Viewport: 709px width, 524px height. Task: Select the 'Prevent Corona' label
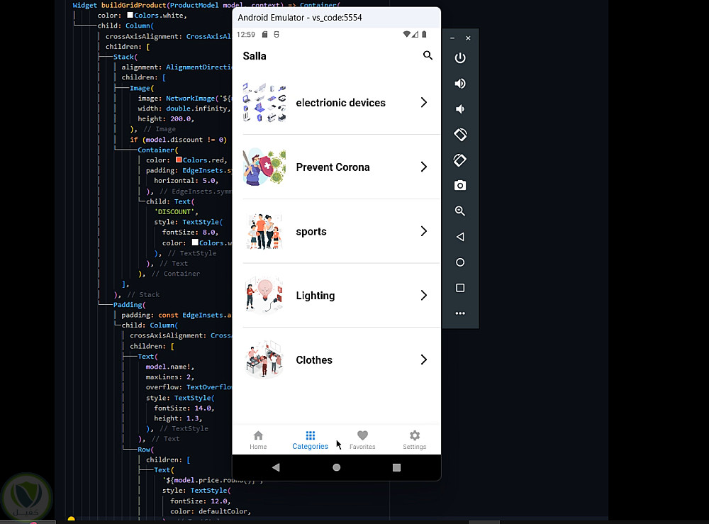point(333,167)
